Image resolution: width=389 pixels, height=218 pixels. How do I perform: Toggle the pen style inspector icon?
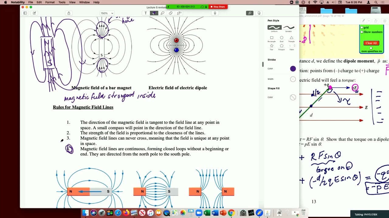[250, 13]
